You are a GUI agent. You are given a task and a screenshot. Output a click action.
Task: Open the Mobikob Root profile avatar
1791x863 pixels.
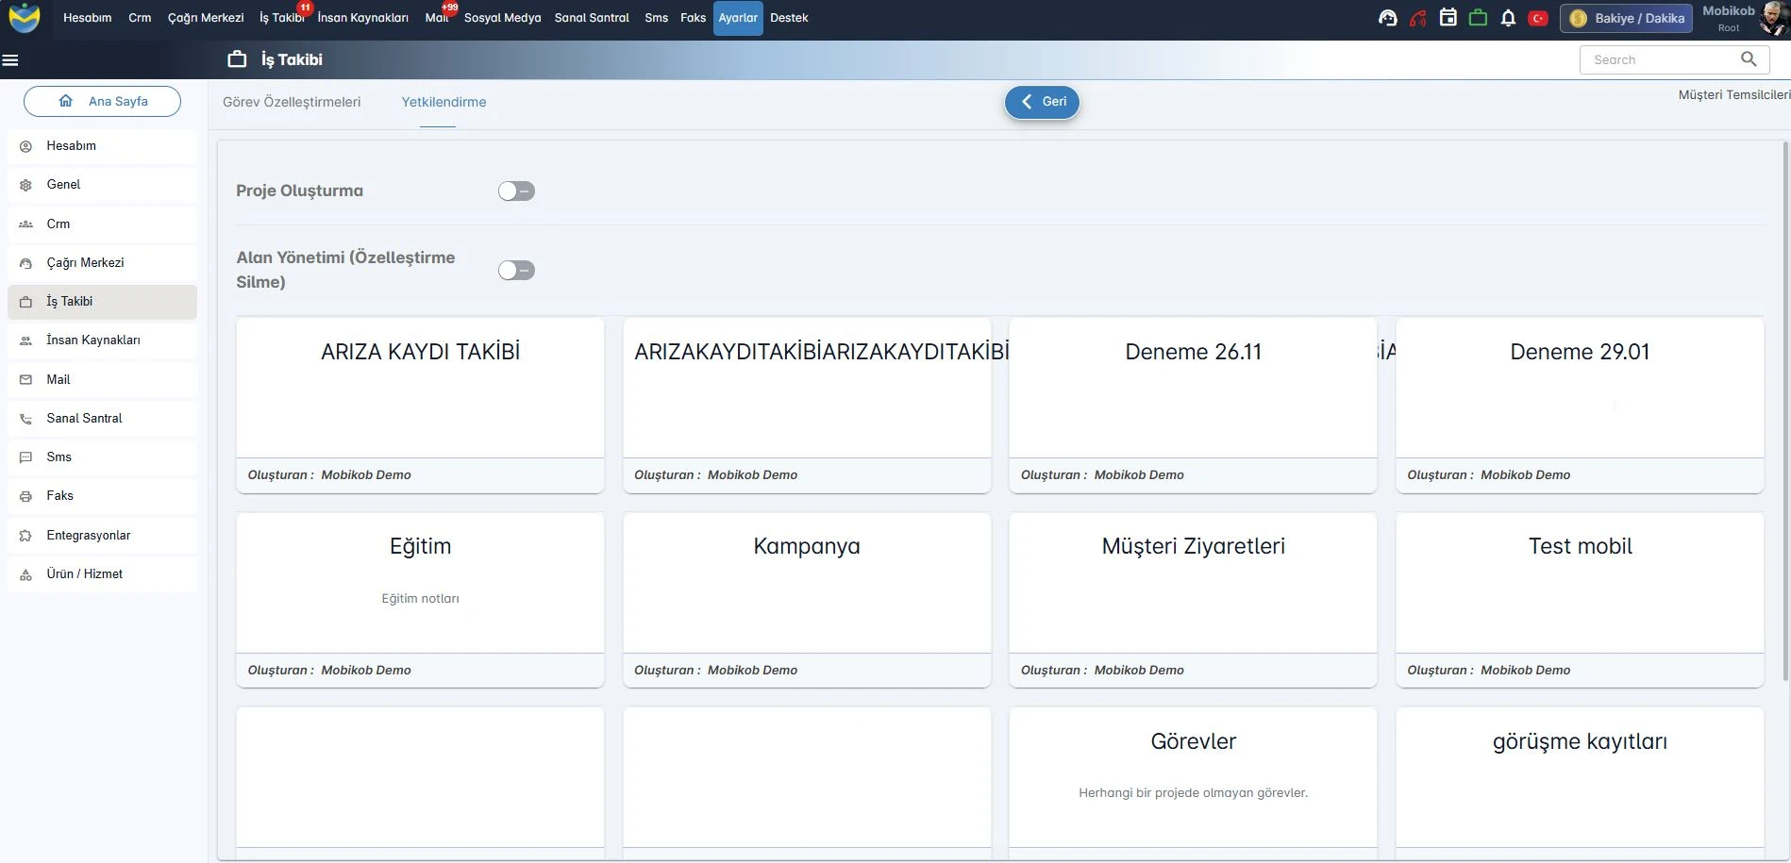click(1773, 19)
